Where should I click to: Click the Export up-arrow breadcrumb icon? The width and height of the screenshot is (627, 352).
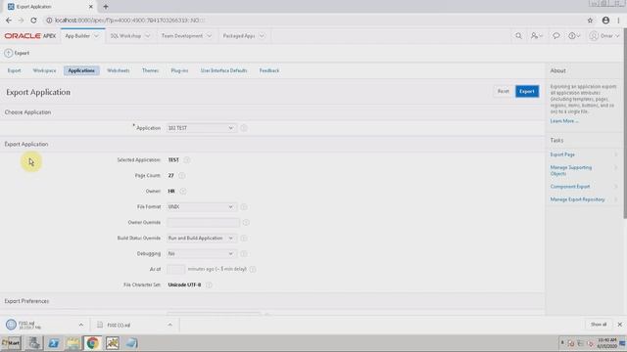pyautogui.click(x=9, y=53)
